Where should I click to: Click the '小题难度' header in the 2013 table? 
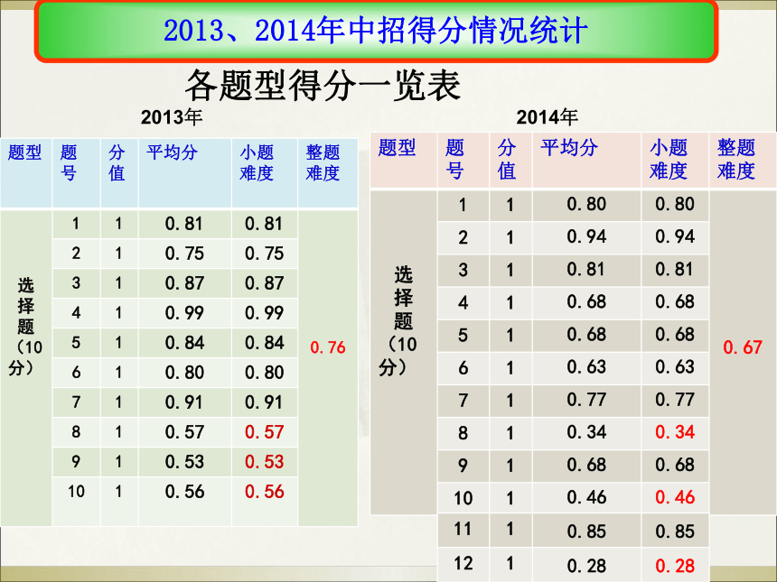(257, 162)
